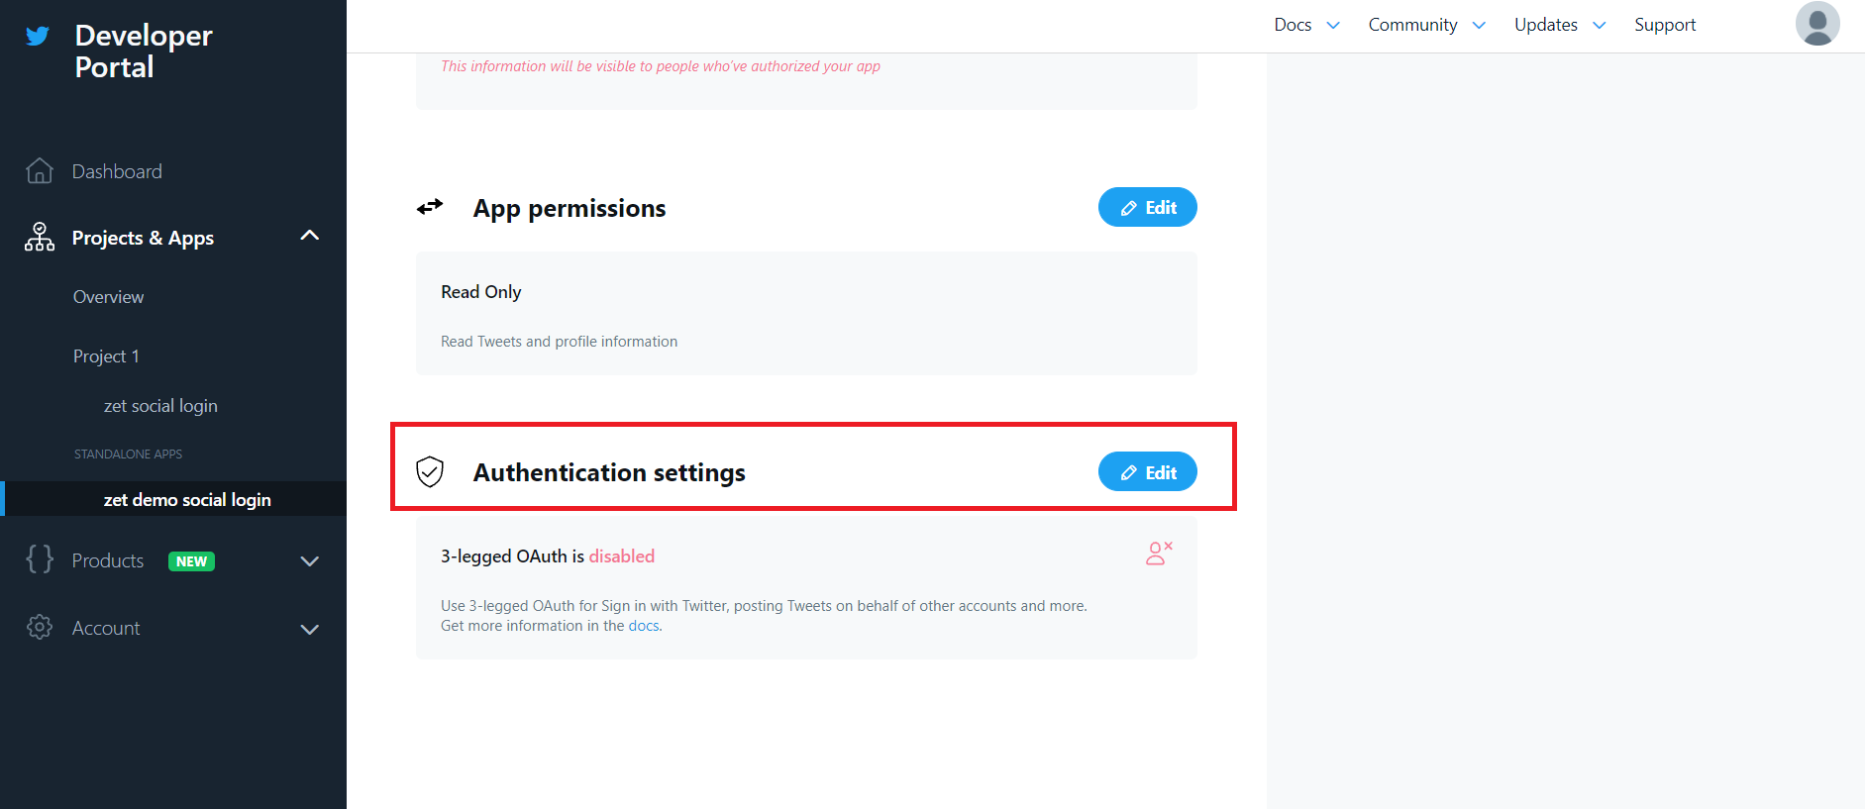Click the disabled OAuth user icon
Screen dimensions: 1865x809
click(1159, 553)
